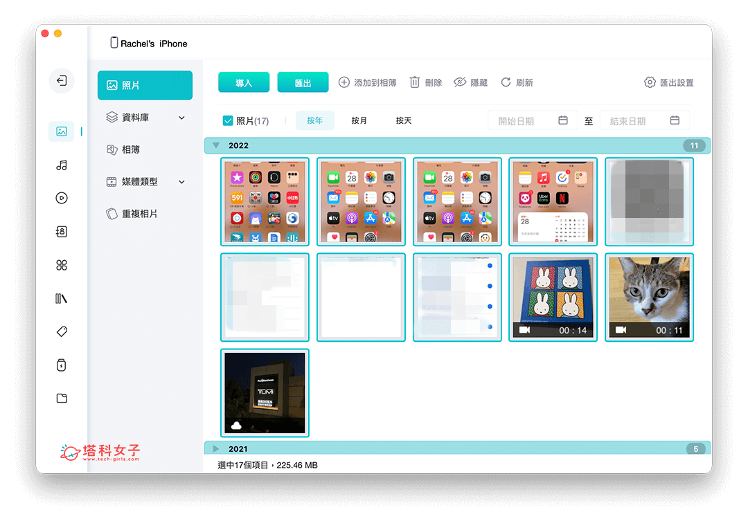Click the 2021 count badge 5
This screenshot has height=521, width=748.
coord(696,449)
